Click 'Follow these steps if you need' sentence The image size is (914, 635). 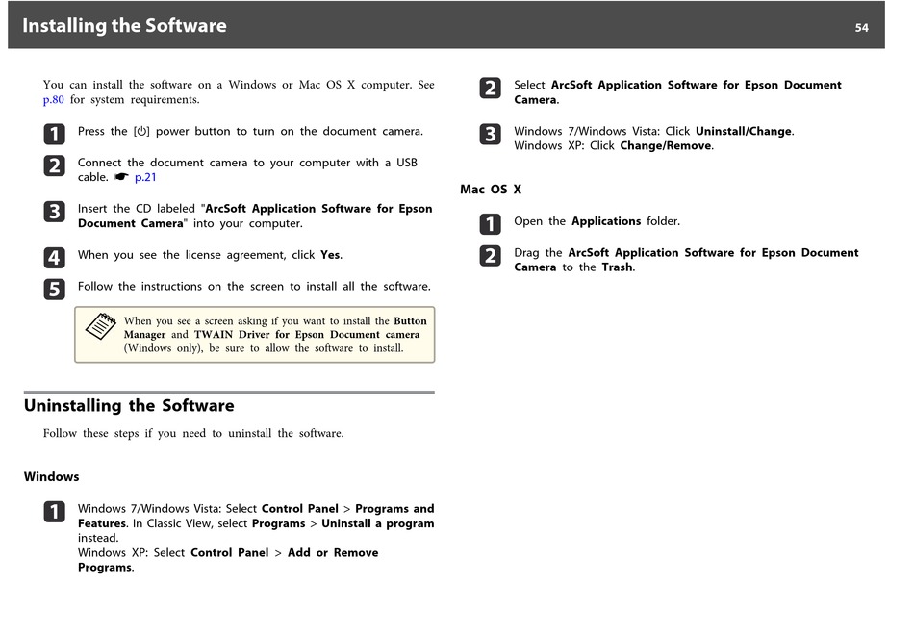coord(193,433)
